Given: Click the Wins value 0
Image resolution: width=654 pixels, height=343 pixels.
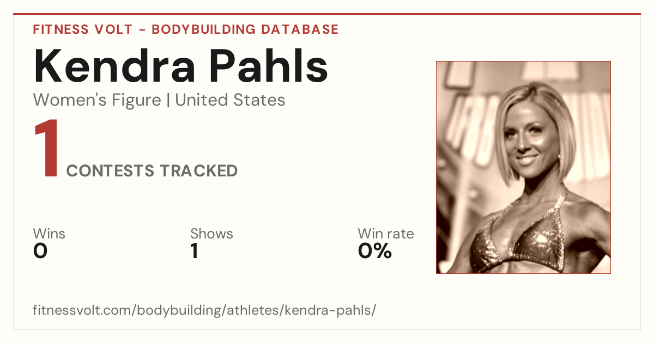Looking at the screenshot, I should click(x=40, y=251).
